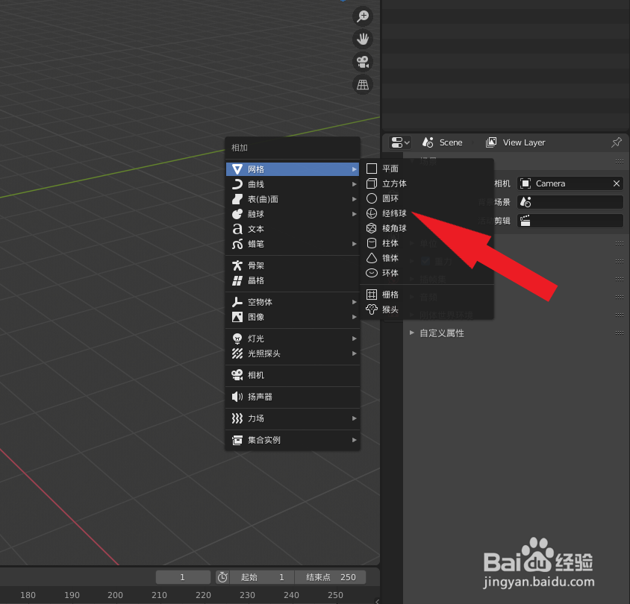Switch perspective/orthographic grid icon
Screen dimensions: 630x604
coord(363,85)
